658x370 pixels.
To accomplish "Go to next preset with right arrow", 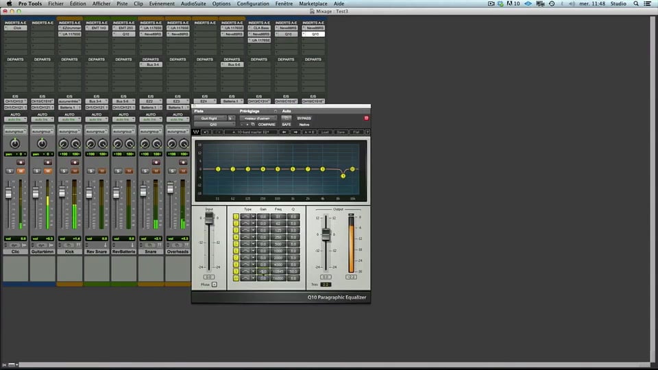I will pos(295,132).
